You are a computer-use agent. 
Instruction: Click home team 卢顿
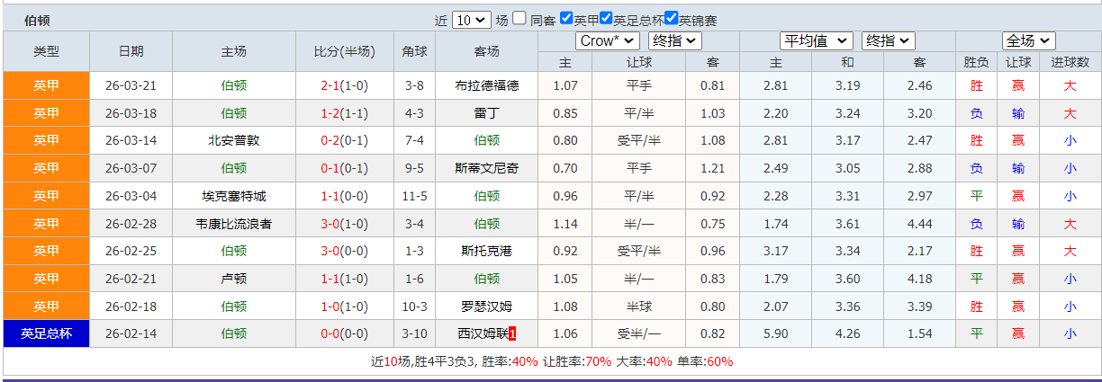click(x=234, y=279)
